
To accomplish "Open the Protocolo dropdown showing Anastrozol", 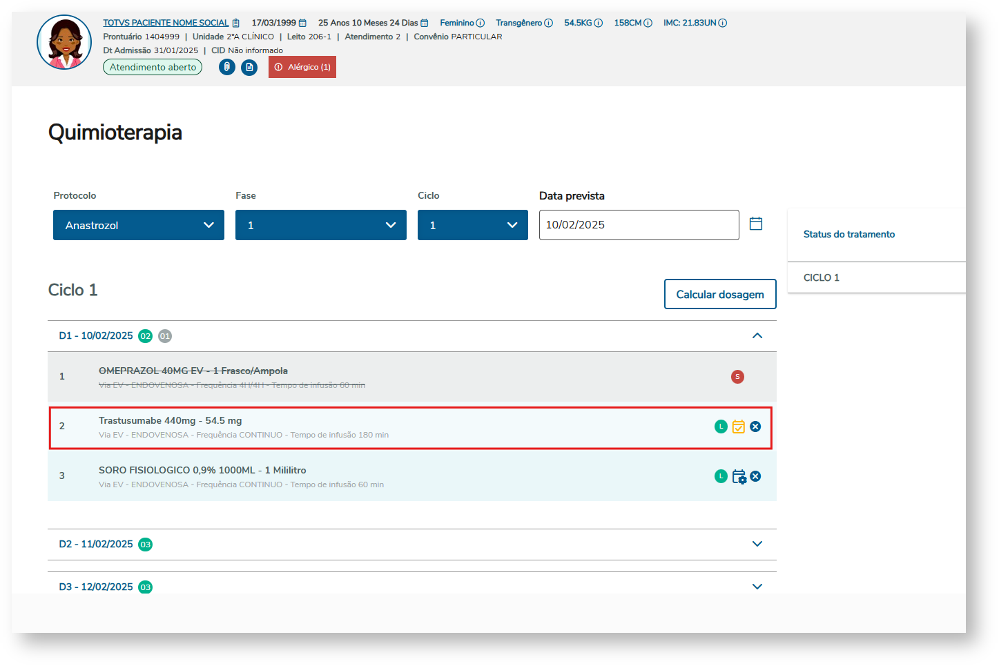I will click(x=139, y=225).
